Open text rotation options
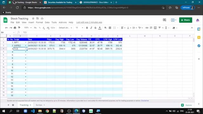This screenshot has height=114, width=203. [141, 28]
